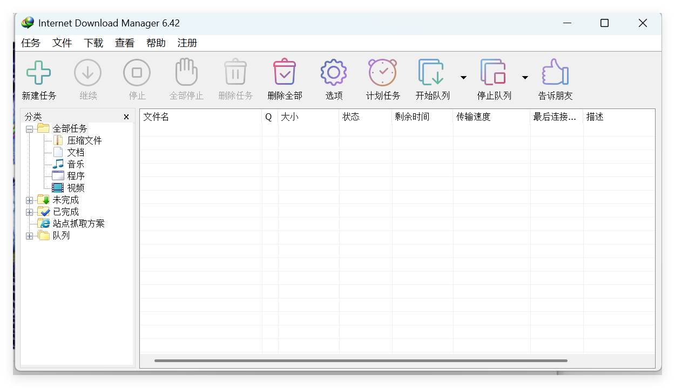Click the 新建任务 plus icon
This screenshot has width=675, height=388.
coord(38,72)
